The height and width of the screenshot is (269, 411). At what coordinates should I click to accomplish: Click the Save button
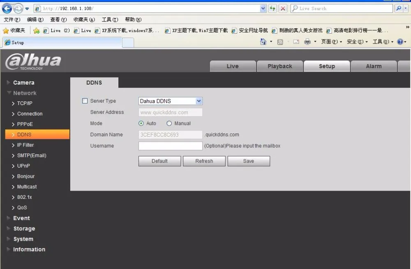(x=249, y=161)
